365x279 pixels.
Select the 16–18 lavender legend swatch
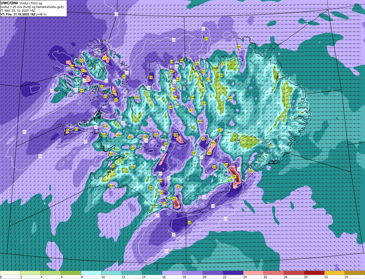172,273
